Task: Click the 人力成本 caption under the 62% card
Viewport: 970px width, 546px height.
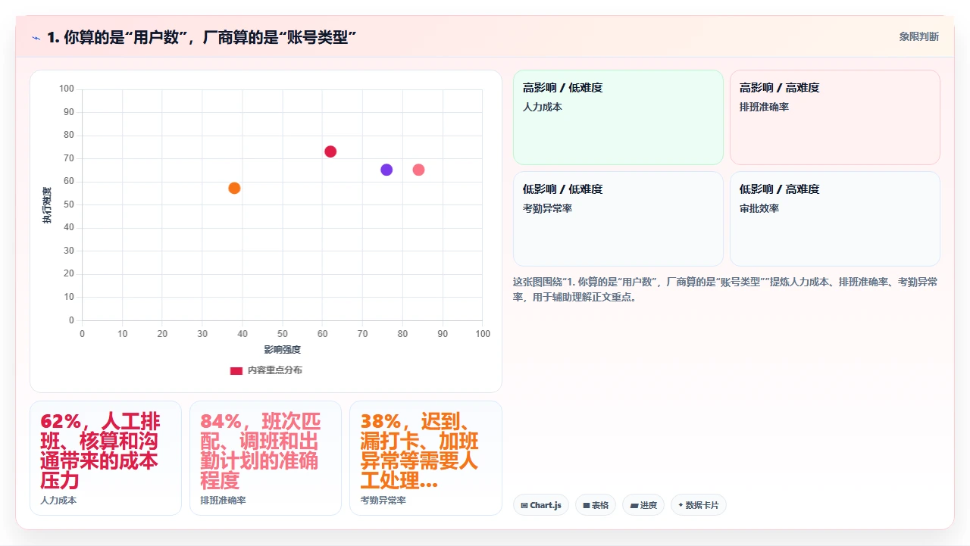Action: [x=58, y=501]
